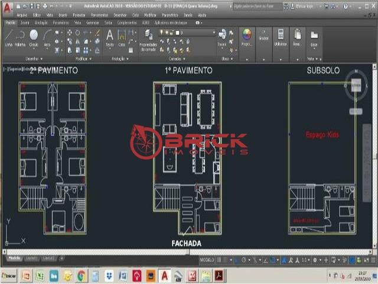
Task: Open Propriedades da camada
Action: (148, 40)
